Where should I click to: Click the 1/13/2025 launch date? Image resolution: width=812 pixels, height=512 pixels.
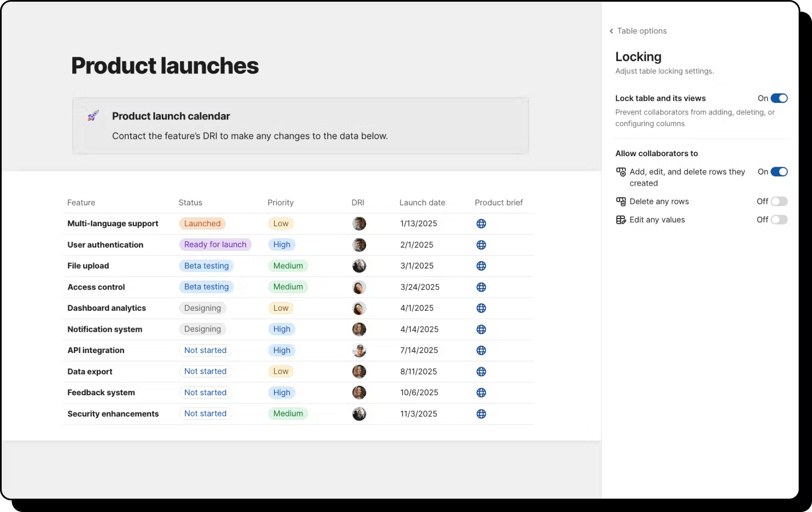pos(419,223)
